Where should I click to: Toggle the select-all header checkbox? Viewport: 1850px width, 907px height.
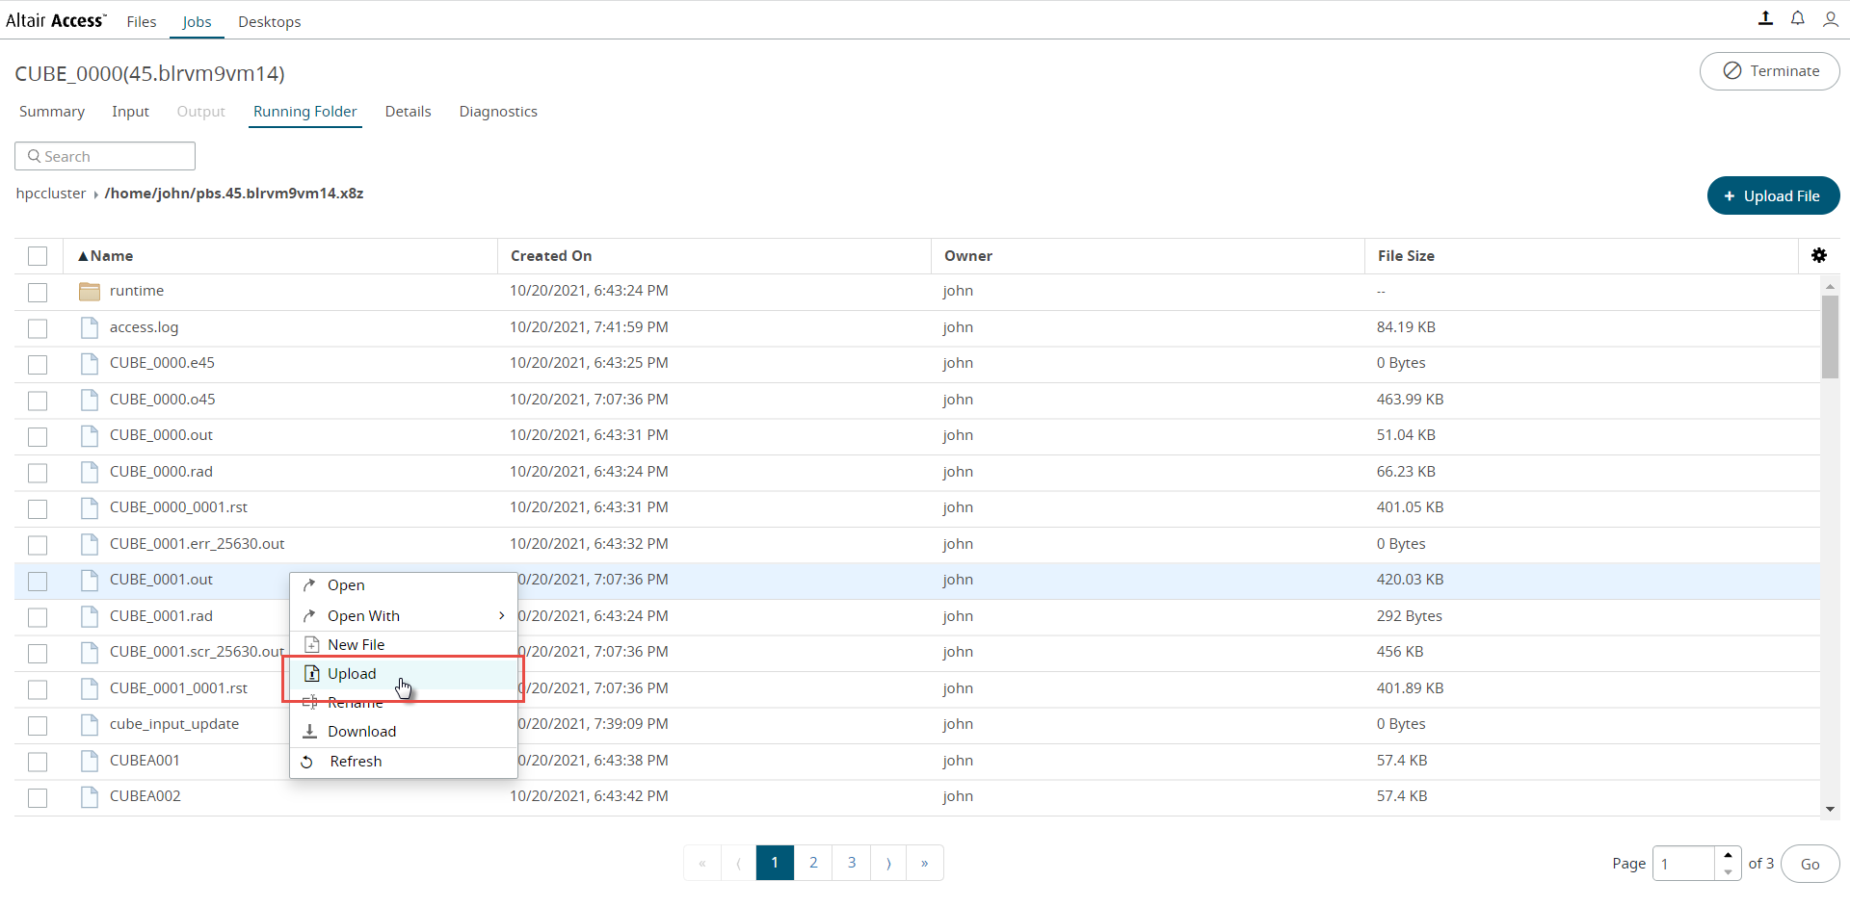38,256
